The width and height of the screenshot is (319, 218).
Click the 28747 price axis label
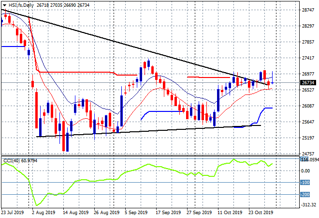pos(308,10)
